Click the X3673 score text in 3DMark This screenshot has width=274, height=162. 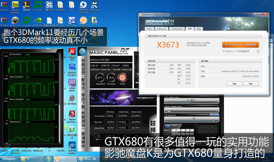(168, 45)
